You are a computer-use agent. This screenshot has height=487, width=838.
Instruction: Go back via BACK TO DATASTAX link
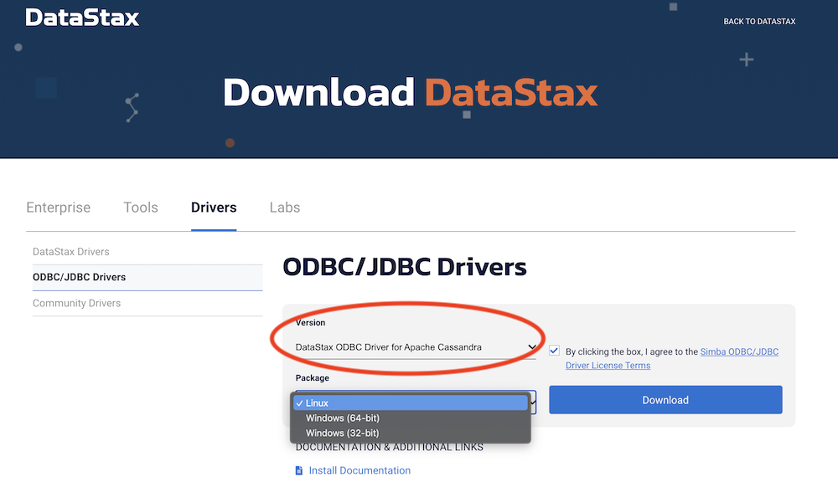pyautogui.click(x=759, y=21)
